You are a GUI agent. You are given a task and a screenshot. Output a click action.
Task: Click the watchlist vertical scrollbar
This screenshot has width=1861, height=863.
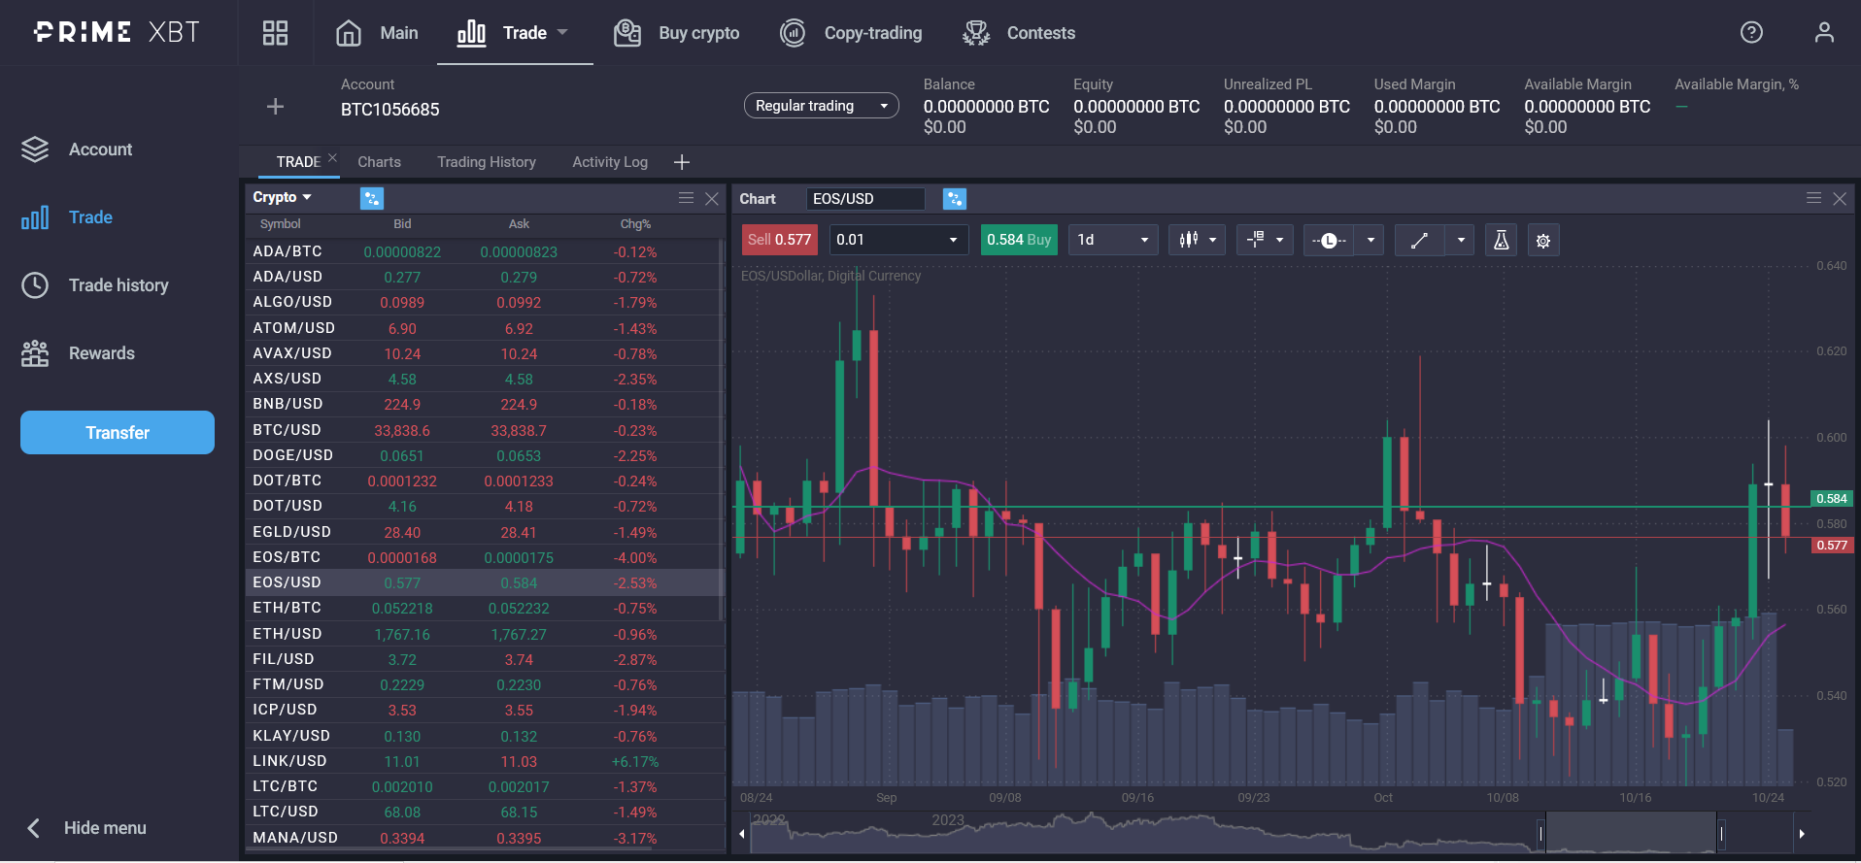coord(721,431)
